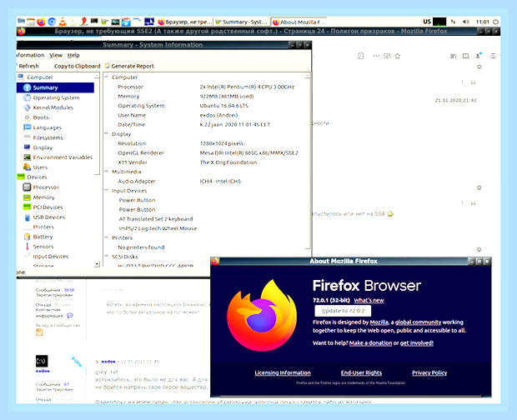
Task: Collapse the Input Devices section in details
Action: point(107,191)
